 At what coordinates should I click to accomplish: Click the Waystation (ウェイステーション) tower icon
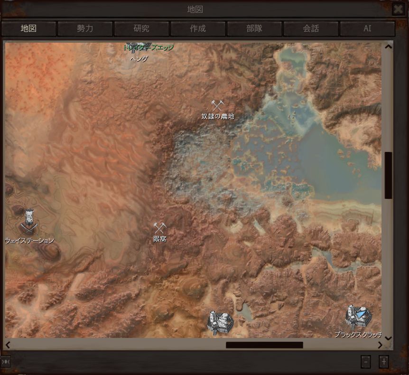pos(29,221)
